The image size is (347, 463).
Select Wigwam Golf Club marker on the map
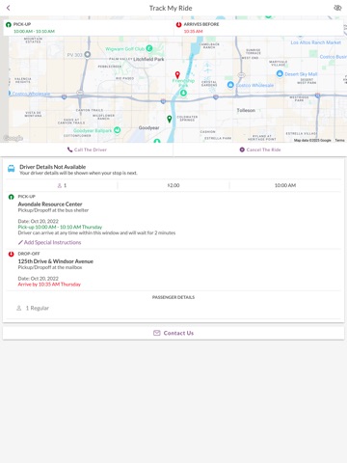point(149,48)
